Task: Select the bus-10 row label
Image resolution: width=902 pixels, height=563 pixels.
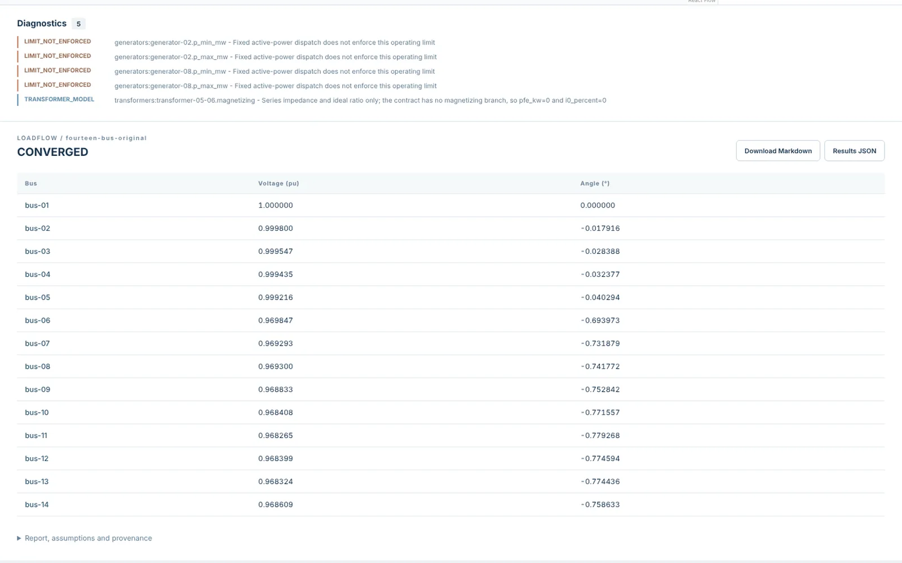Action: (37, 413)
